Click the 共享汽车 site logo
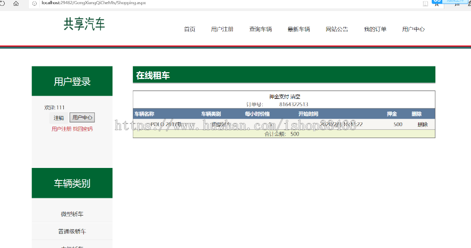 [84, 24]
